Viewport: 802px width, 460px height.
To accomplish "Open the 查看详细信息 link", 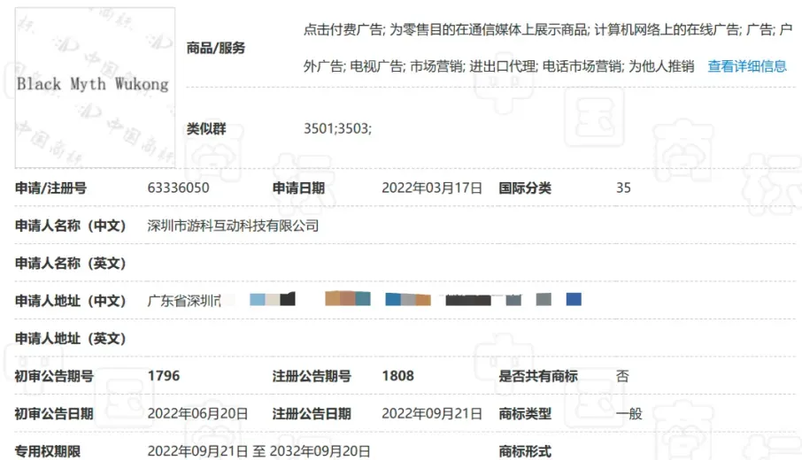I will click(747, 66).
